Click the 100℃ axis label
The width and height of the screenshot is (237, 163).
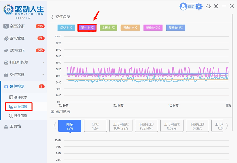[58, 37]
